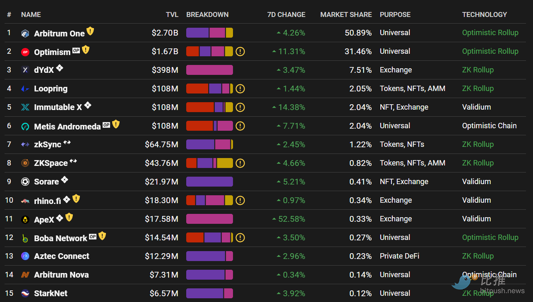Click the PURPOSE column header

(x=395, y=14)
